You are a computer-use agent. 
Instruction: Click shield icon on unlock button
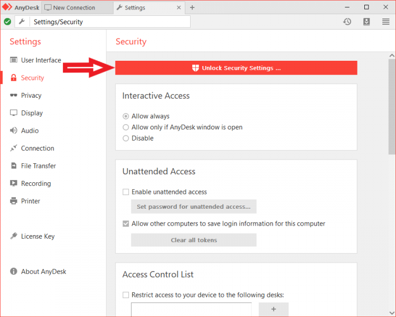pyautogui.click(x=195, y=68)
